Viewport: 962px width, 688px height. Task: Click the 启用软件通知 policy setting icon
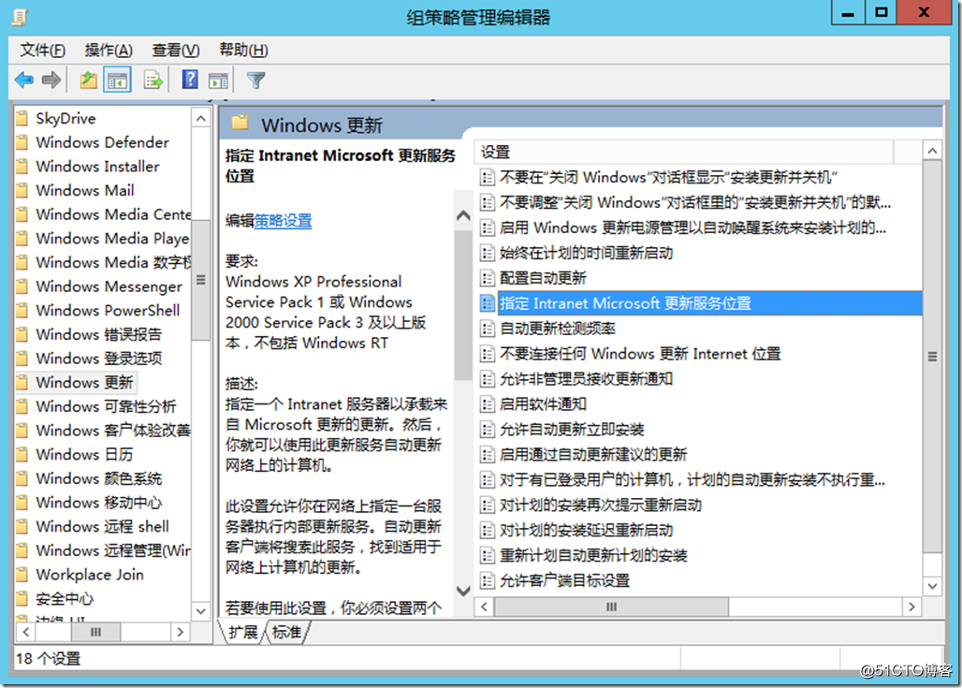pos(488,403)
